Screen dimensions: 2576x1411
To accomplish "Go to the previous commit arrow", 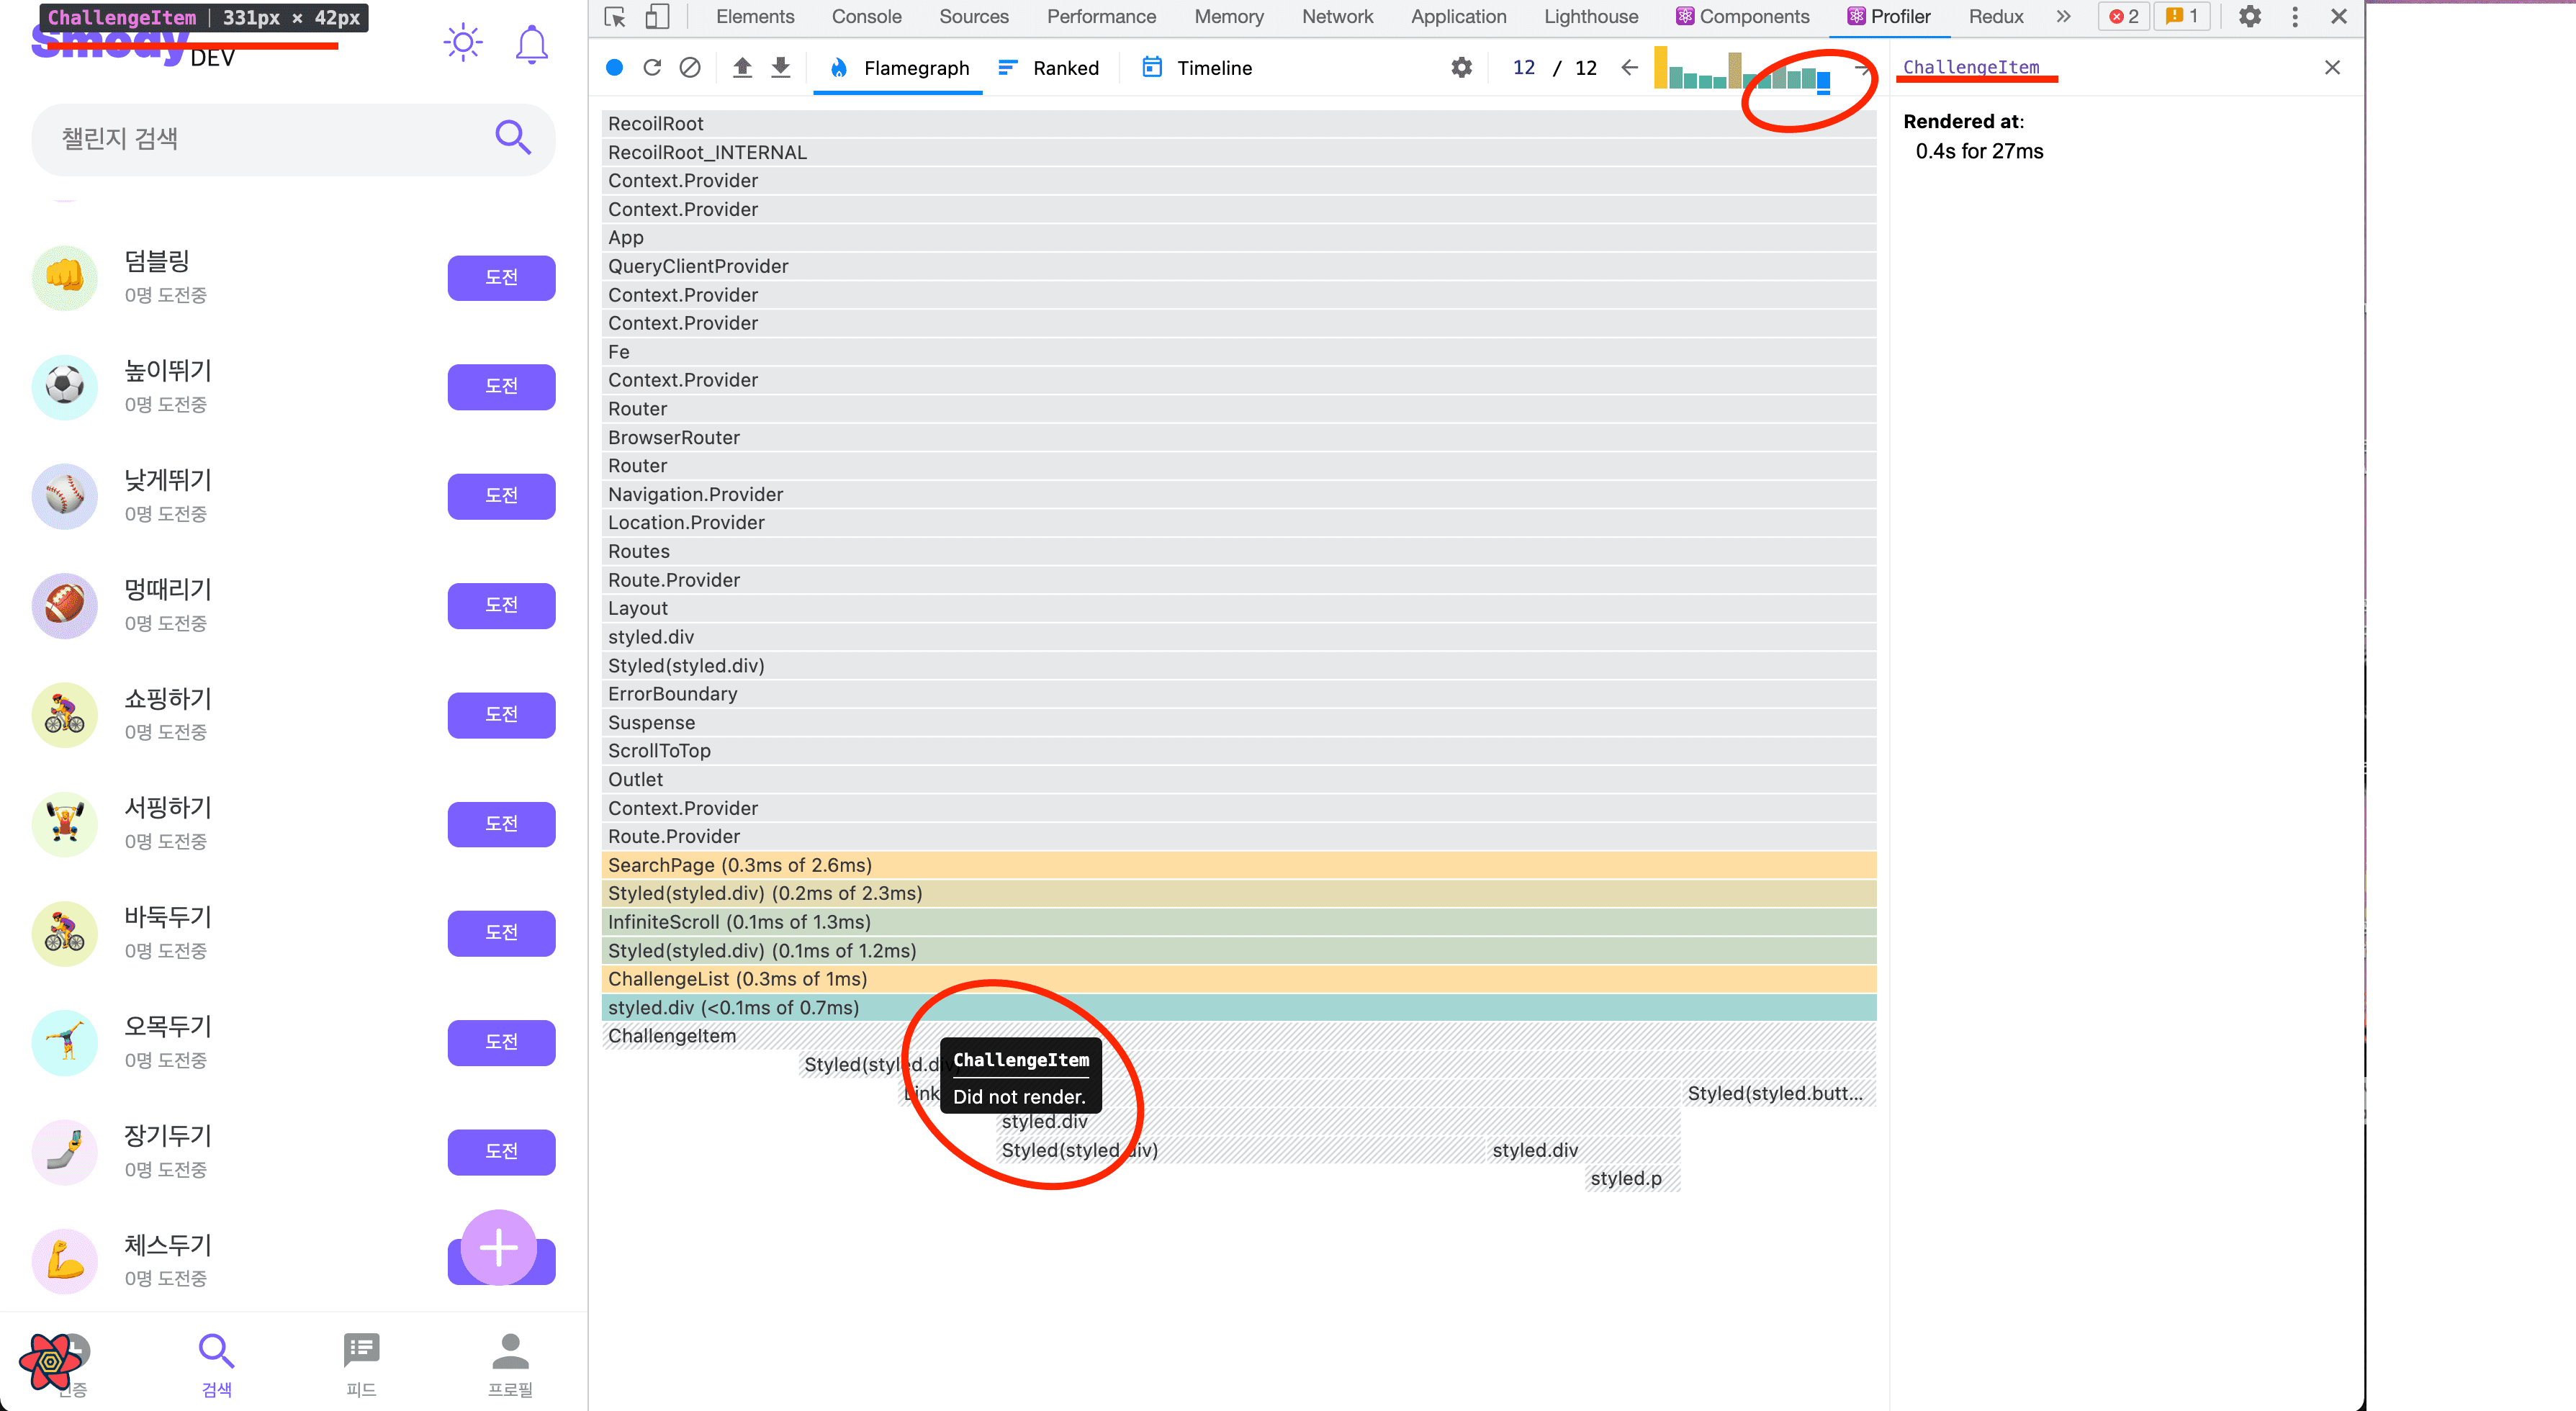I will (x=1629, y=67).
